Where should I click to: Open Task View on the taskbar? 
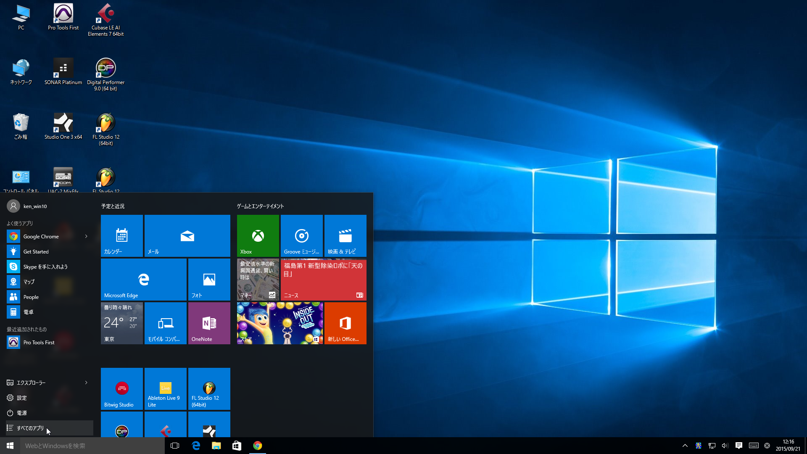(x=175, y=446)
